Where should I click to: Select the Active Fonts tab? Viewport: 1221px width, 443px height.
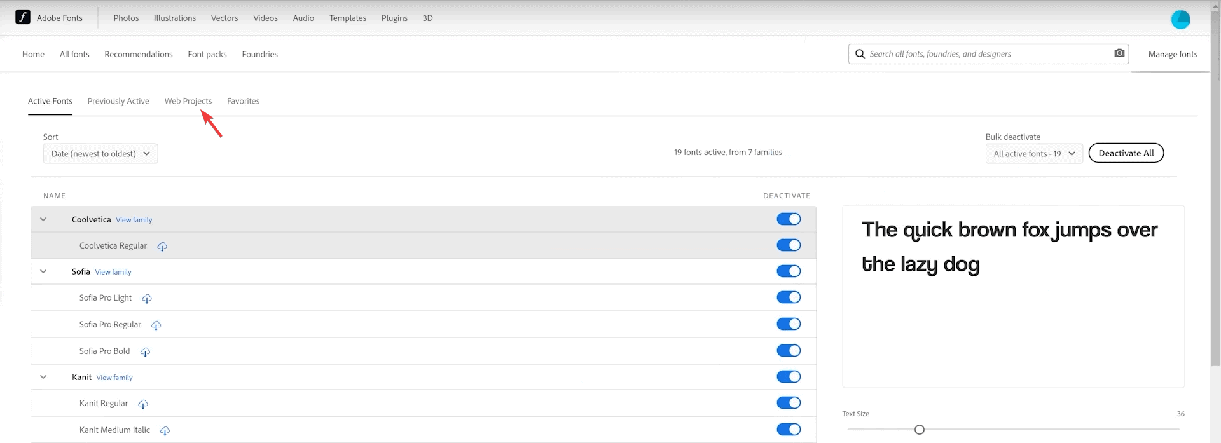coord(50,101)
